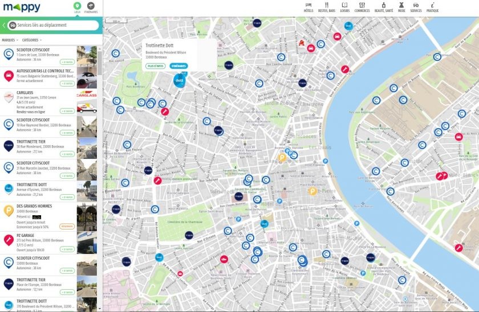Click PZ Garage photo thumbnail
The width and height of the screenshot is (479, 312).
pos(87,243)
